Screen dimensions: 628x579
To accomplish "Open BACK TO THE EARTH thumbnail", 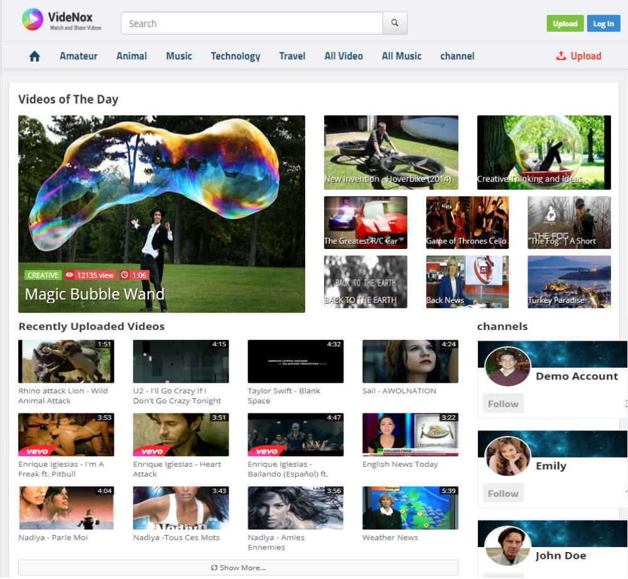I will pyautogui.click(x=365, y=282).
